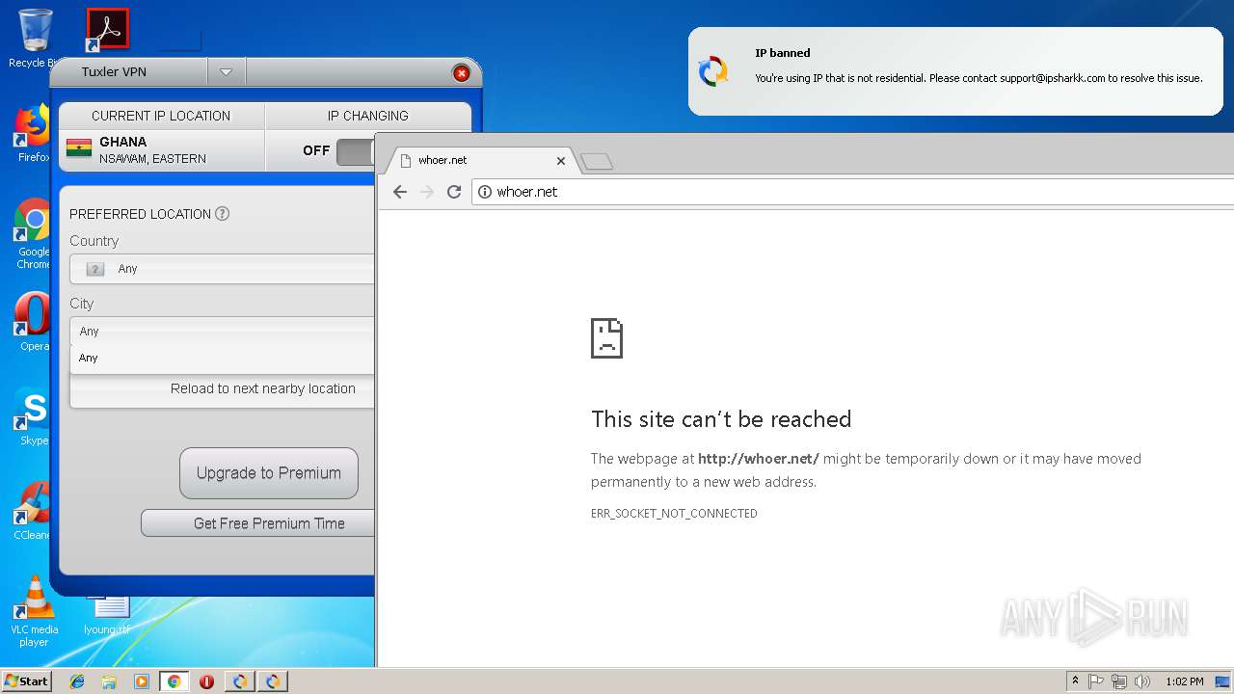
Task: Open the City Any dropdown
Action: (x=222, y=331)
